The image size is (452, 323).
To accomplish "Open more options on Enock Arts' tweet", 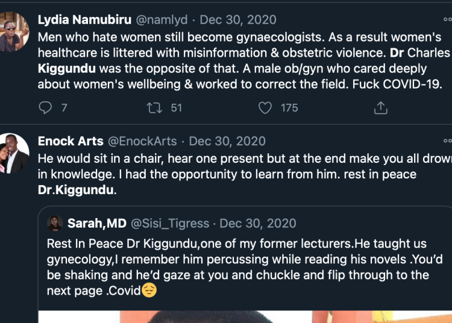I will pyautogui.click(x=447, y=141).
